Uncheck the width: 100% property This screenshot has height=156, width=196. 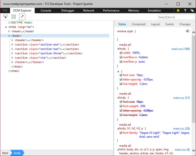click(121, 53)
